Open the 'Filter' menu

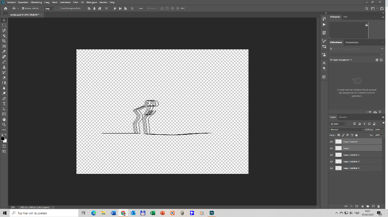[x=75, y=2]
